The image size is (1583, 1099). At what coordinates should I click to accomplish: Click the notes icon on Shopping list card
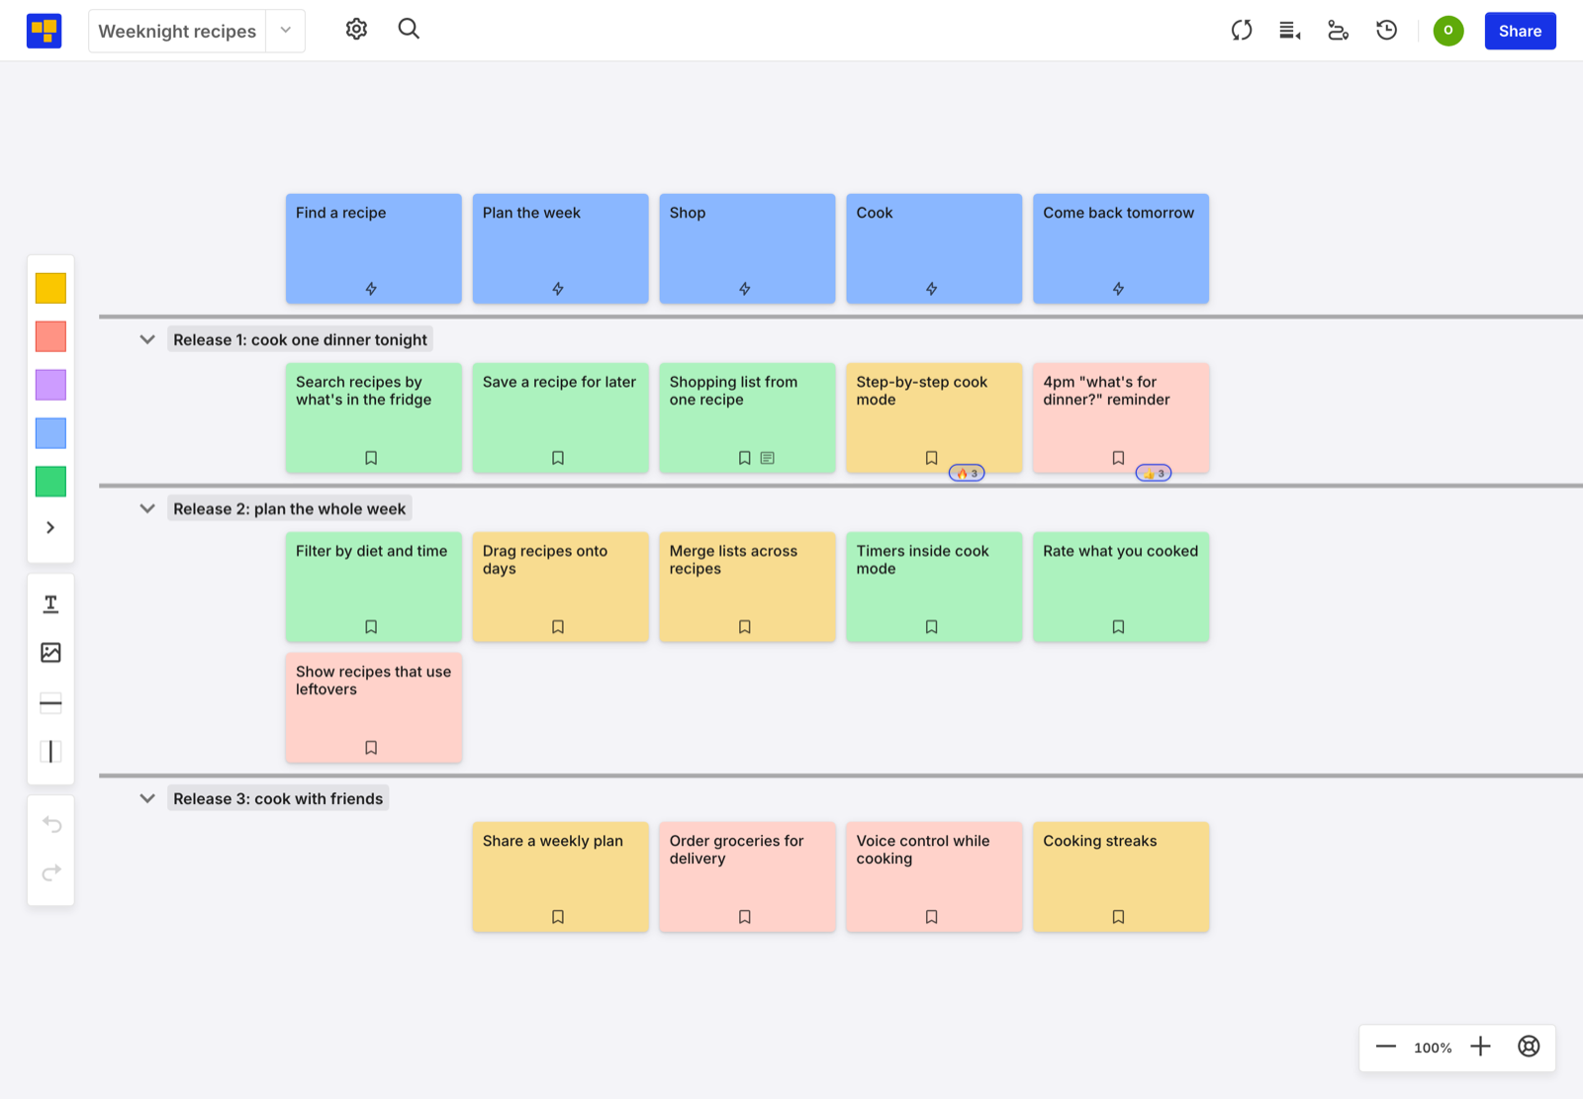click(768, 458)
